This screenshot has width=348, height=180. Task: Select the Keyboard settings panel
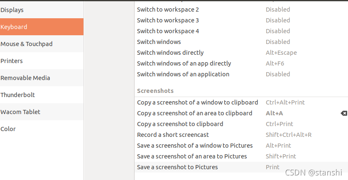pos(14,27)
